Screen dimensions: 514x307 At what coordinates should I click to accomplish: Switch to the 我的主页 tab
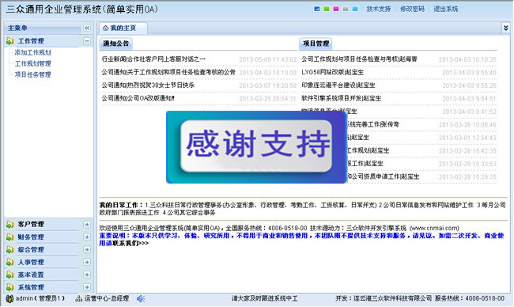123,28
